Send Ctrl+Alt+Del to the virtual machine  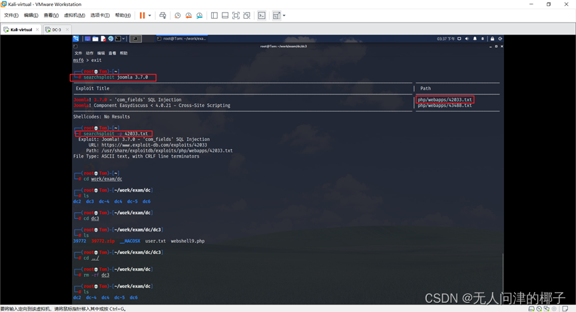pyautogui.click(x=162, y=15)
